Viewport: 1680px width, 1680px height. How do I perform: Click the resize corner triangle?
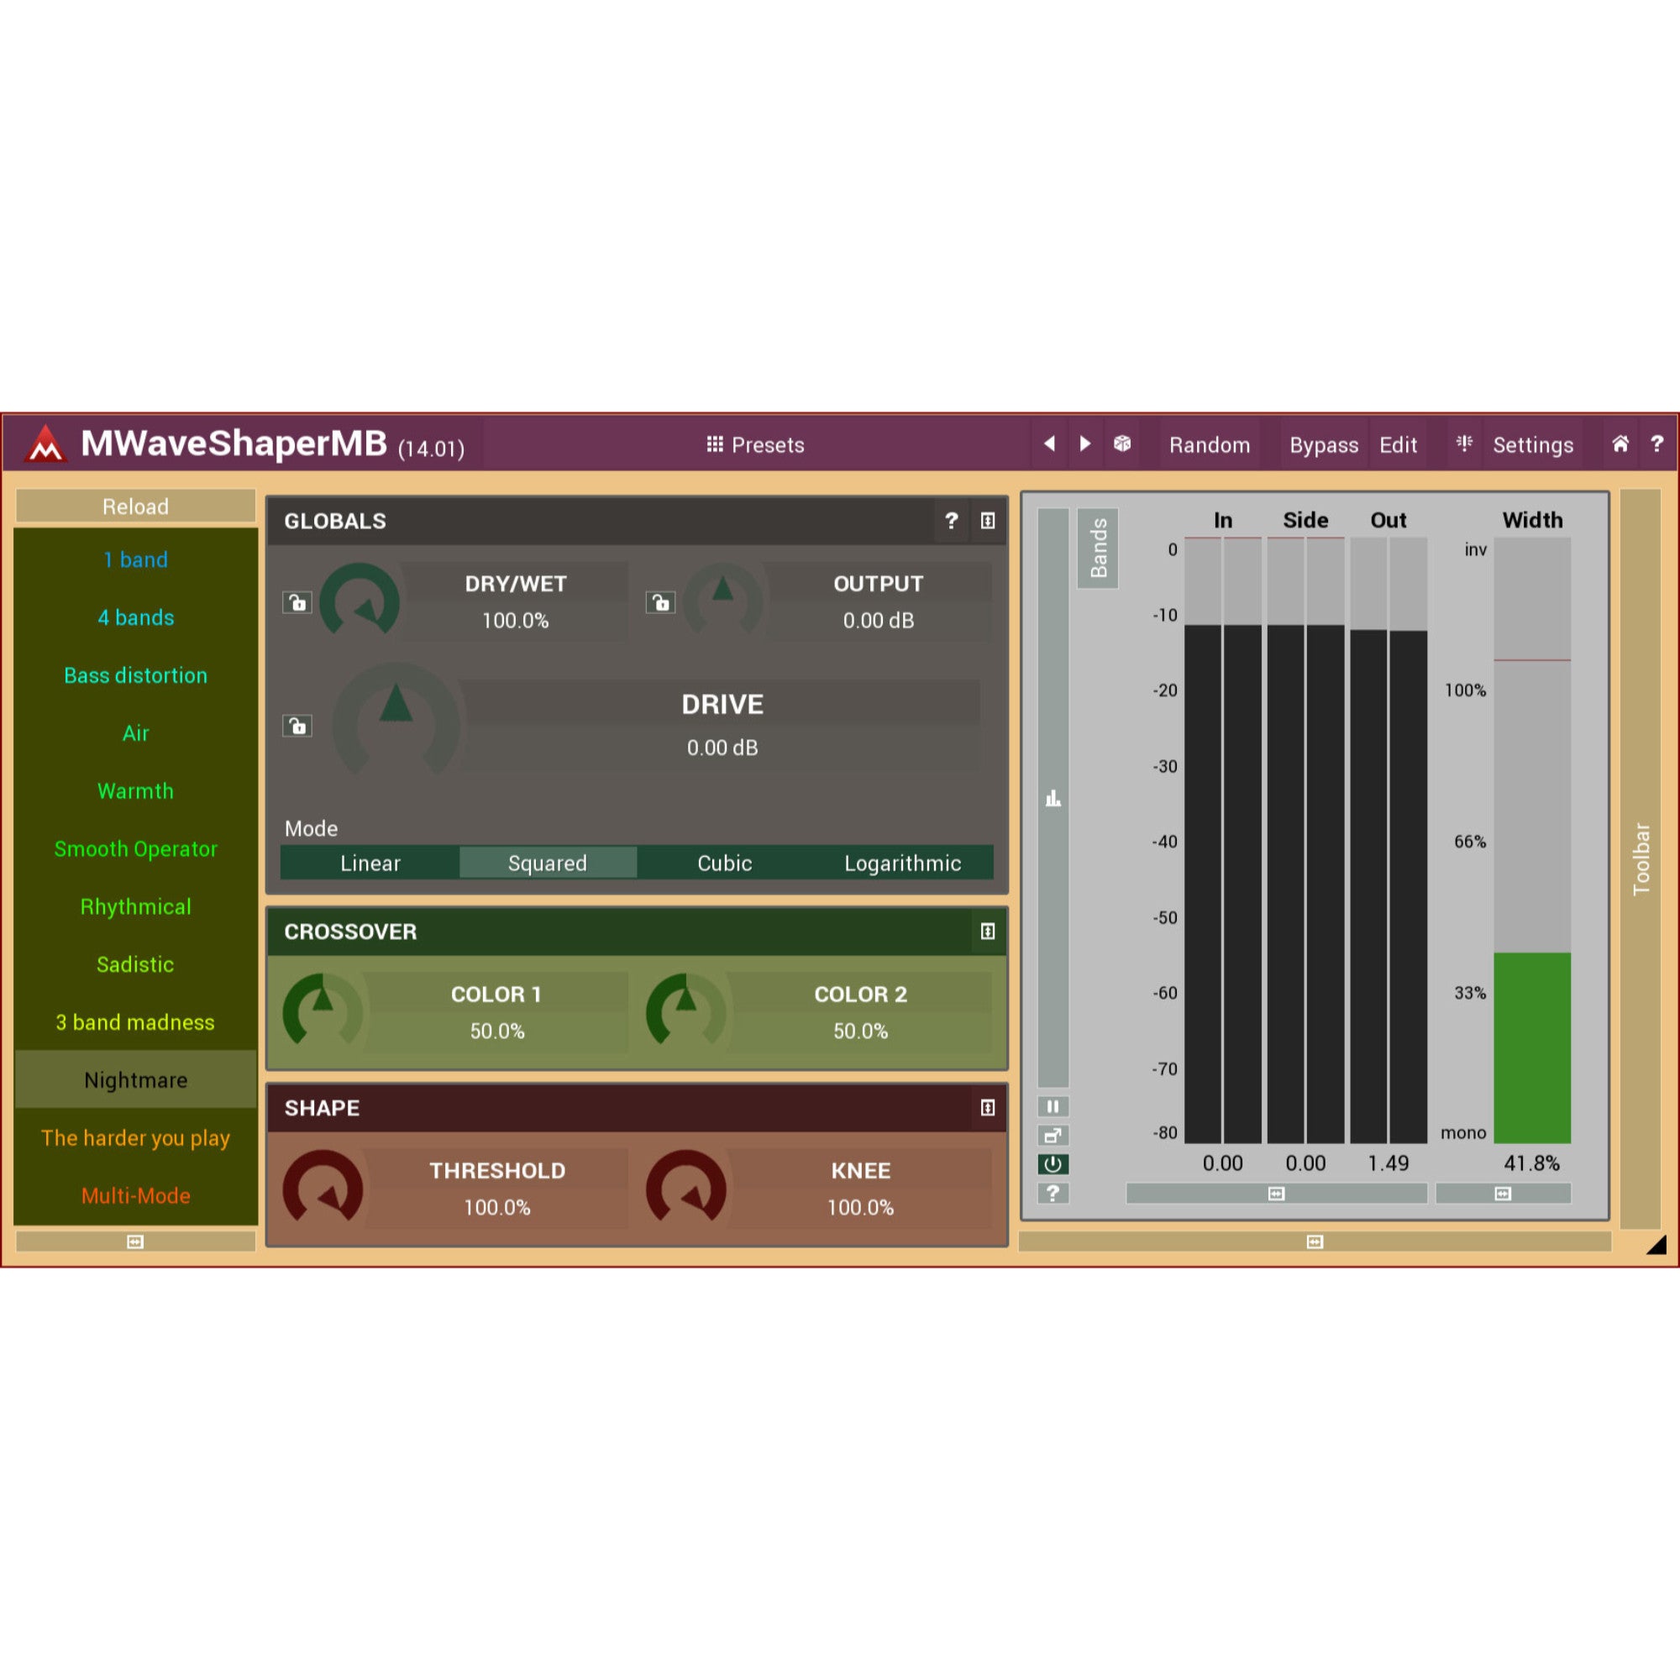click(x=1656, y=1244)
